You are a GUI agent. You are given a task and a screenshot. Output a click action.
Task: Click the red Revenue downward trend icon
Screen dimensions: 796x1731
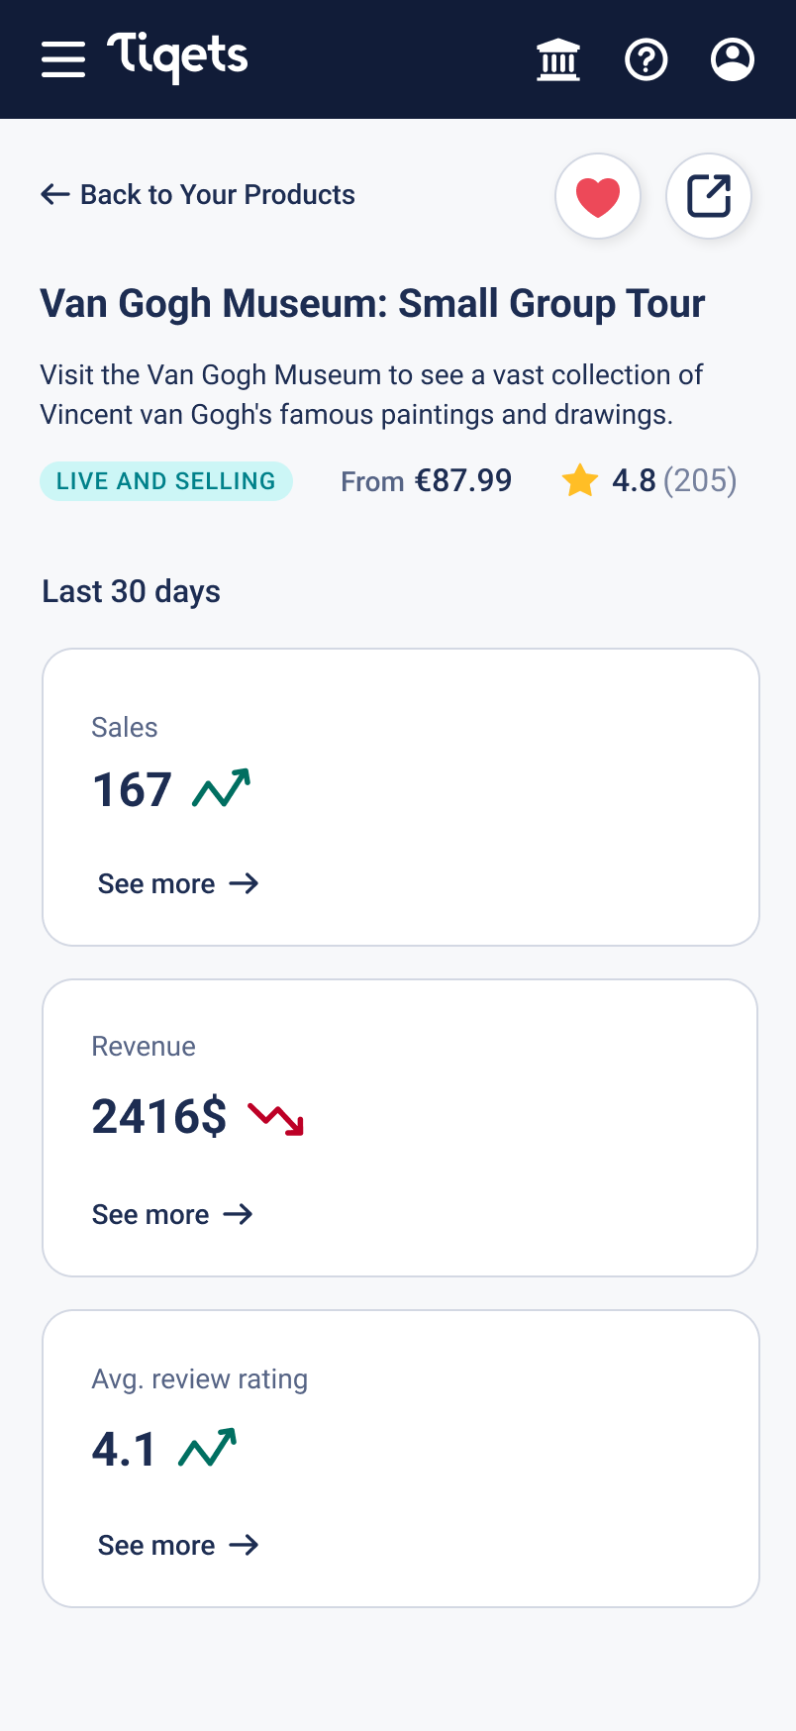(x=276, y=1118)
